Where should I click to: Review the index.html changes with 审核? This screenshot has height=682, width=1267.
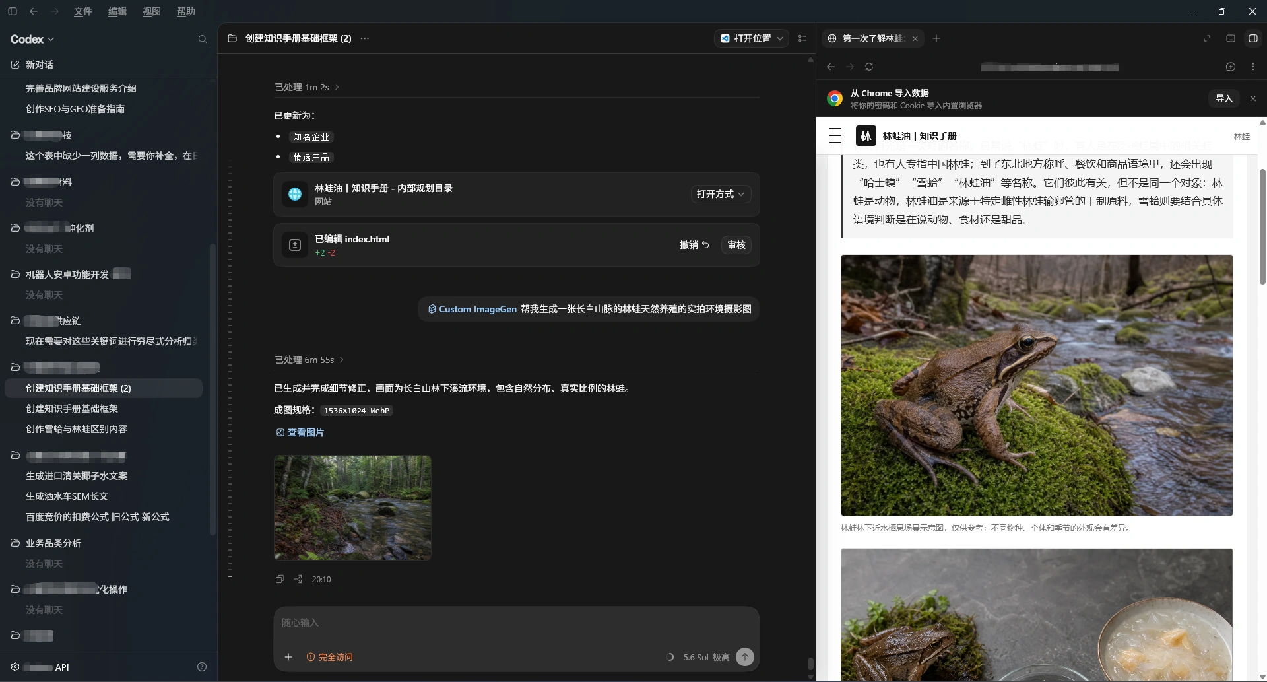click(736, 245)
